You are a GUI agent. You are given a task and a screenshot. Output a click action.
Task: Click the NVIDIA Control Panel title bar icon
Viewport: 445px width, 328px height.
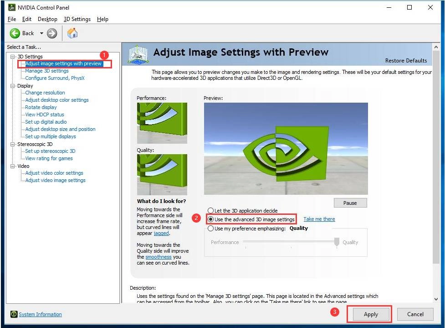12,7
